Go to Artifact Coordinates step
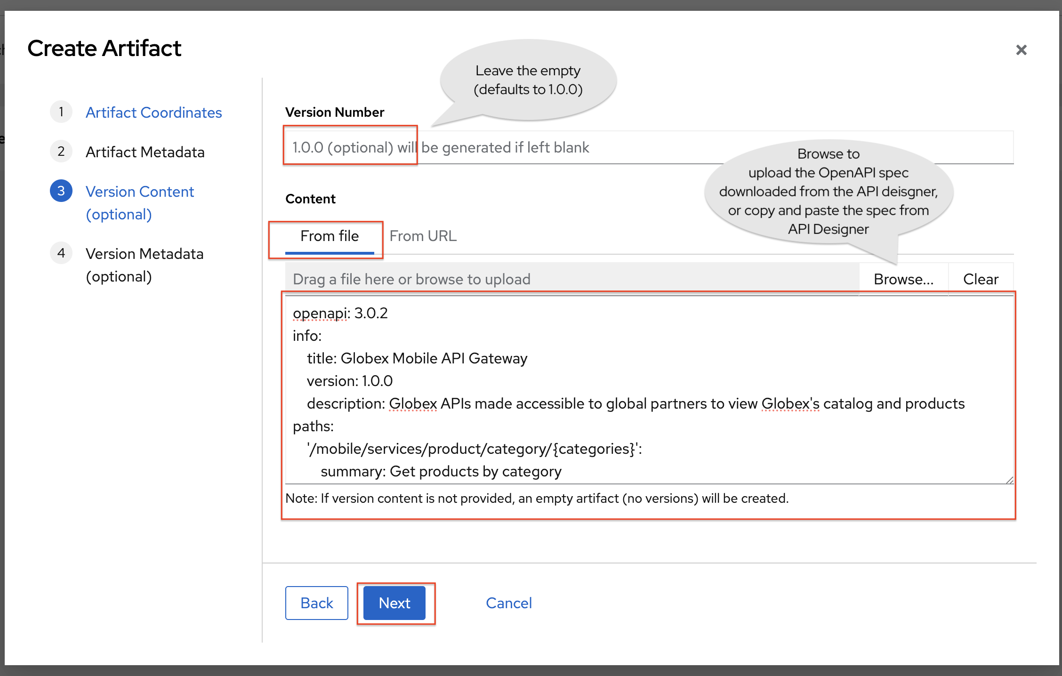The height and width of the screenshot is (676, 1062). [x=153, y=113]
